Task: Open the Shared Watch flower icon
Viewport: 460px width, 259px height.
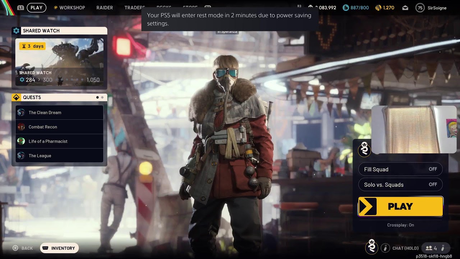Action: [16, 31]
